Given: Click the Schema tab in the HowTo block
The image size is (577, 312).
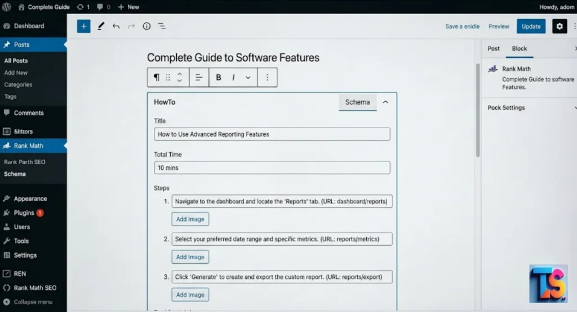Looking at the screenshot, I should [x=357, y=102].
